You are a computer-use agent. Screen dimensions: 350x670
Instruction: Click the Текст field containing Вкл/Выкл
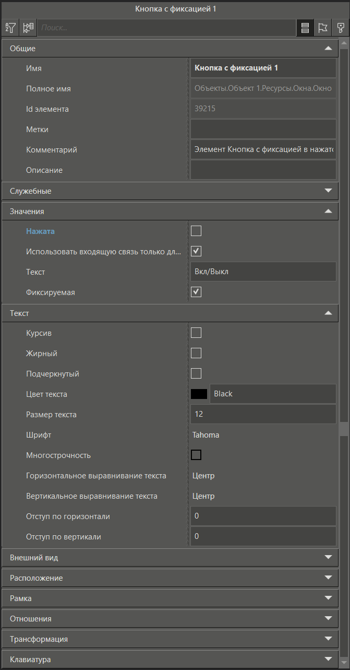pos(263,272)
